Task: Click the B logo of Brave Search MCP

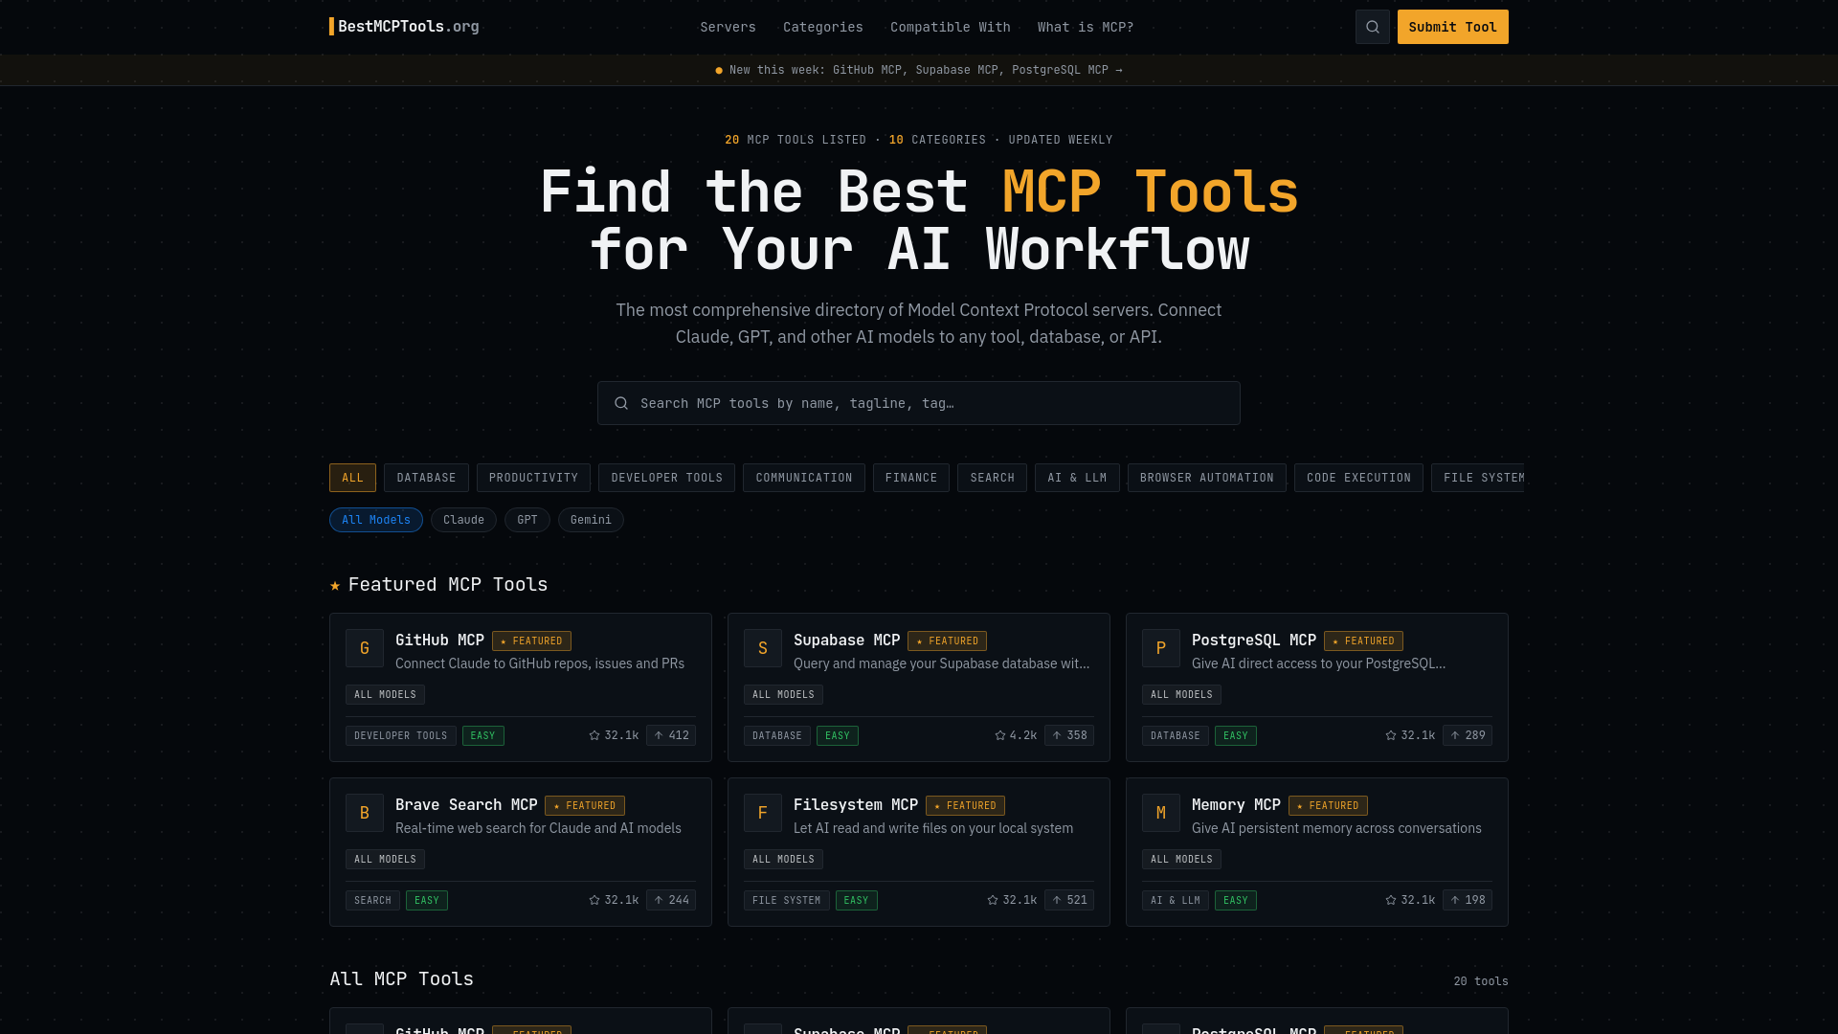Action: (365, 813)
